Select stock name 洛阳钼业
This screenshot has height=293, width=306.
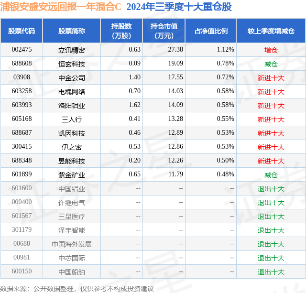pyautogui.click(x=72, y=106)
